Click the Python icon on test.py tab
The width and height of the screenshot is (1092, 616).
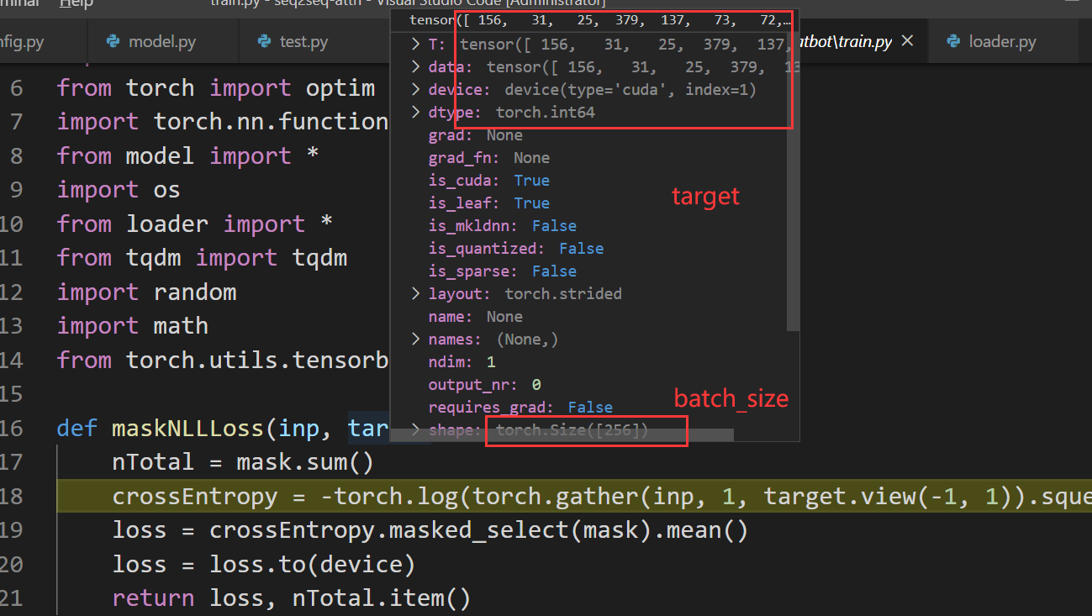pos(264,41)
